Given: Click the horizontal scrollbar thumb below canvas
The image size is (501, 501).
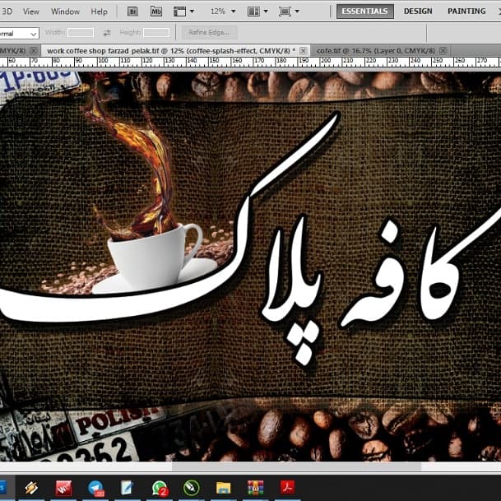Looking at the screenshot, I should pyautogui.click(x=296, y=466).
